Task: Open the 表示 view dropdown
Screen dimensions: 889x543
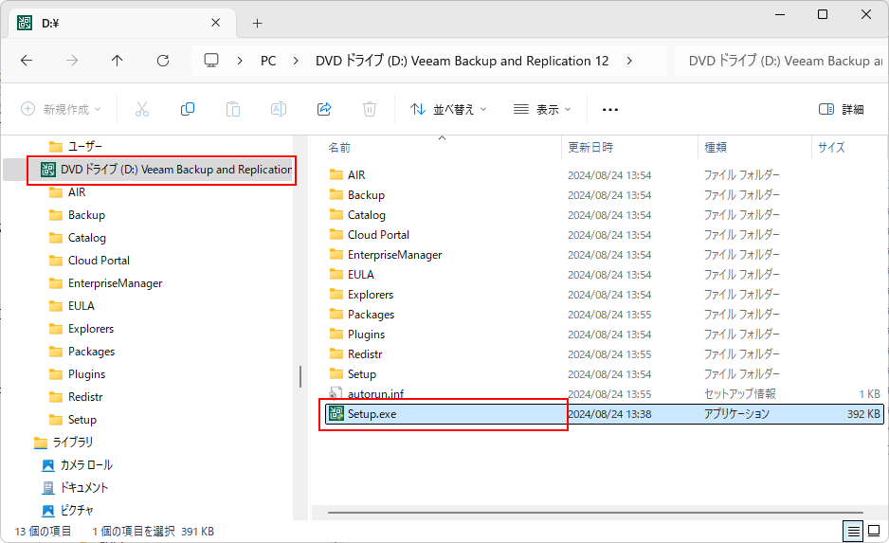Action: (542, 109)
